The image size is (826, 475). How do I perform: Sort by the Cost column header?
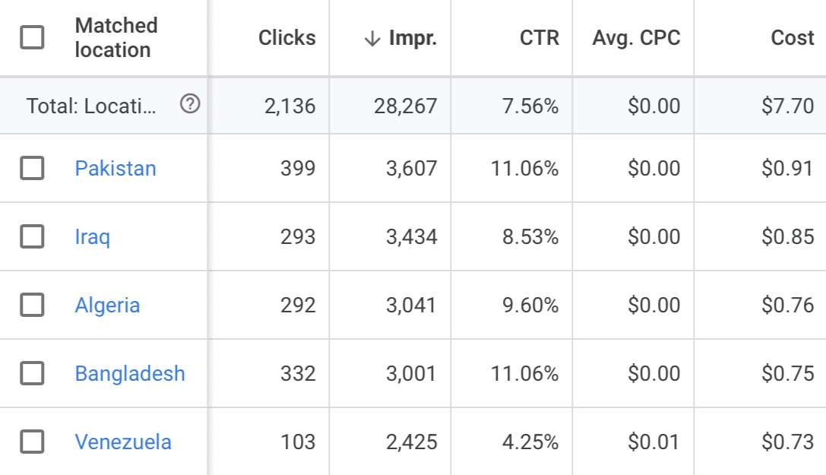(792, 38)
